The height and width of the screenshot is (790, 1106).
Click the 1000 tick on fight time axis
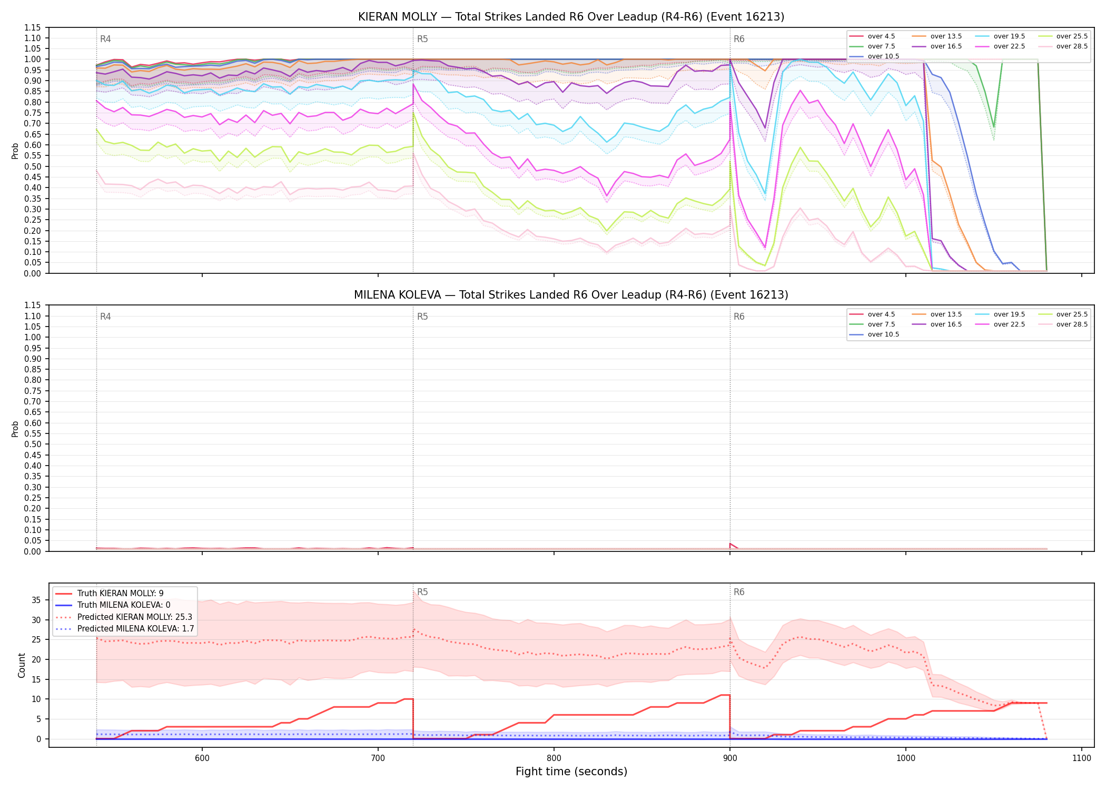coord(905,758)
